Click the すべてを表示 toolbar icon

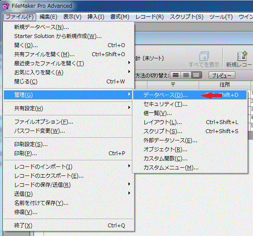204,56
